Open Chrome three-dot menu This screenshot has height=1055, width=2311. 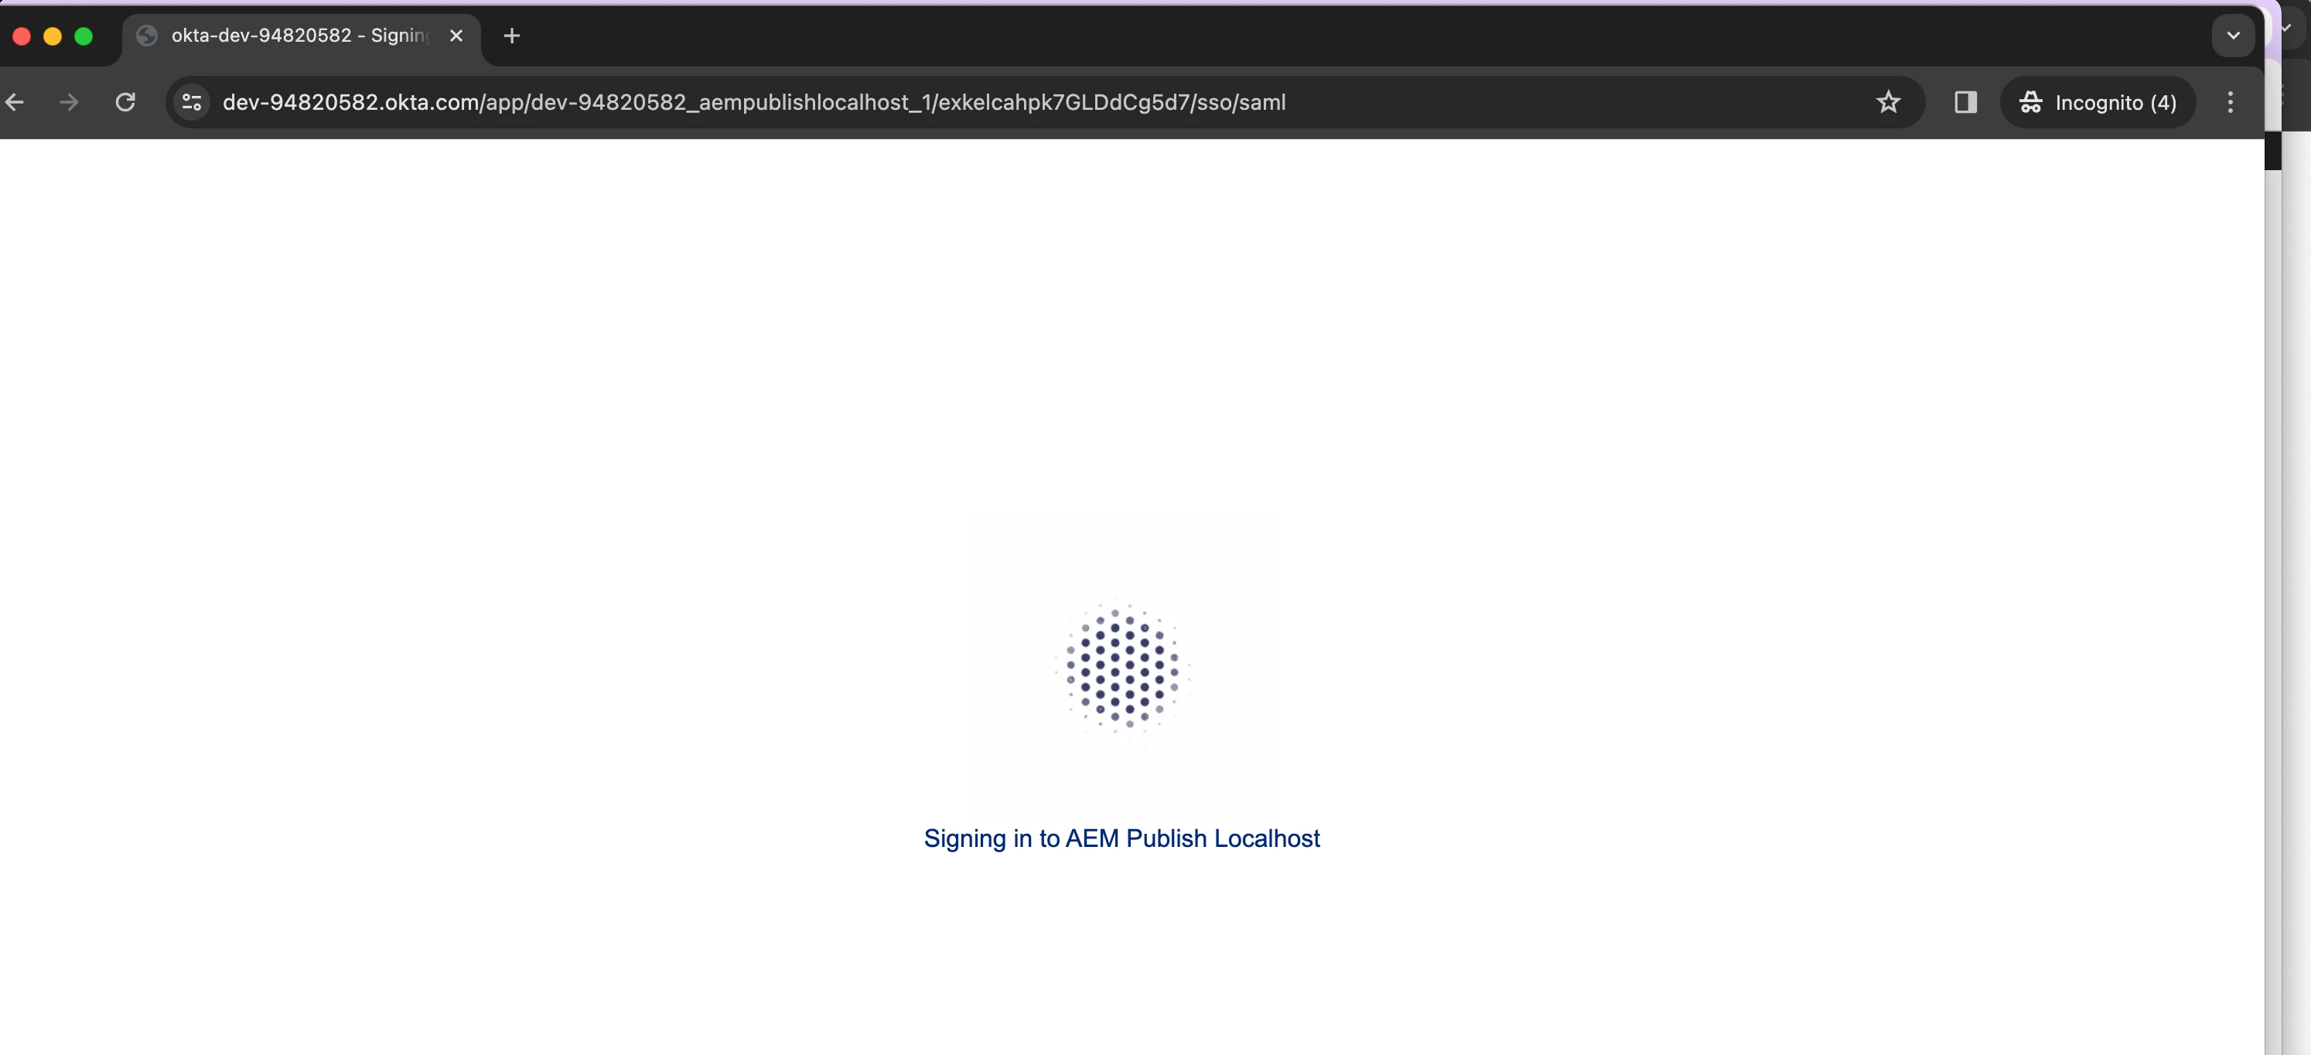point(2231,102)
